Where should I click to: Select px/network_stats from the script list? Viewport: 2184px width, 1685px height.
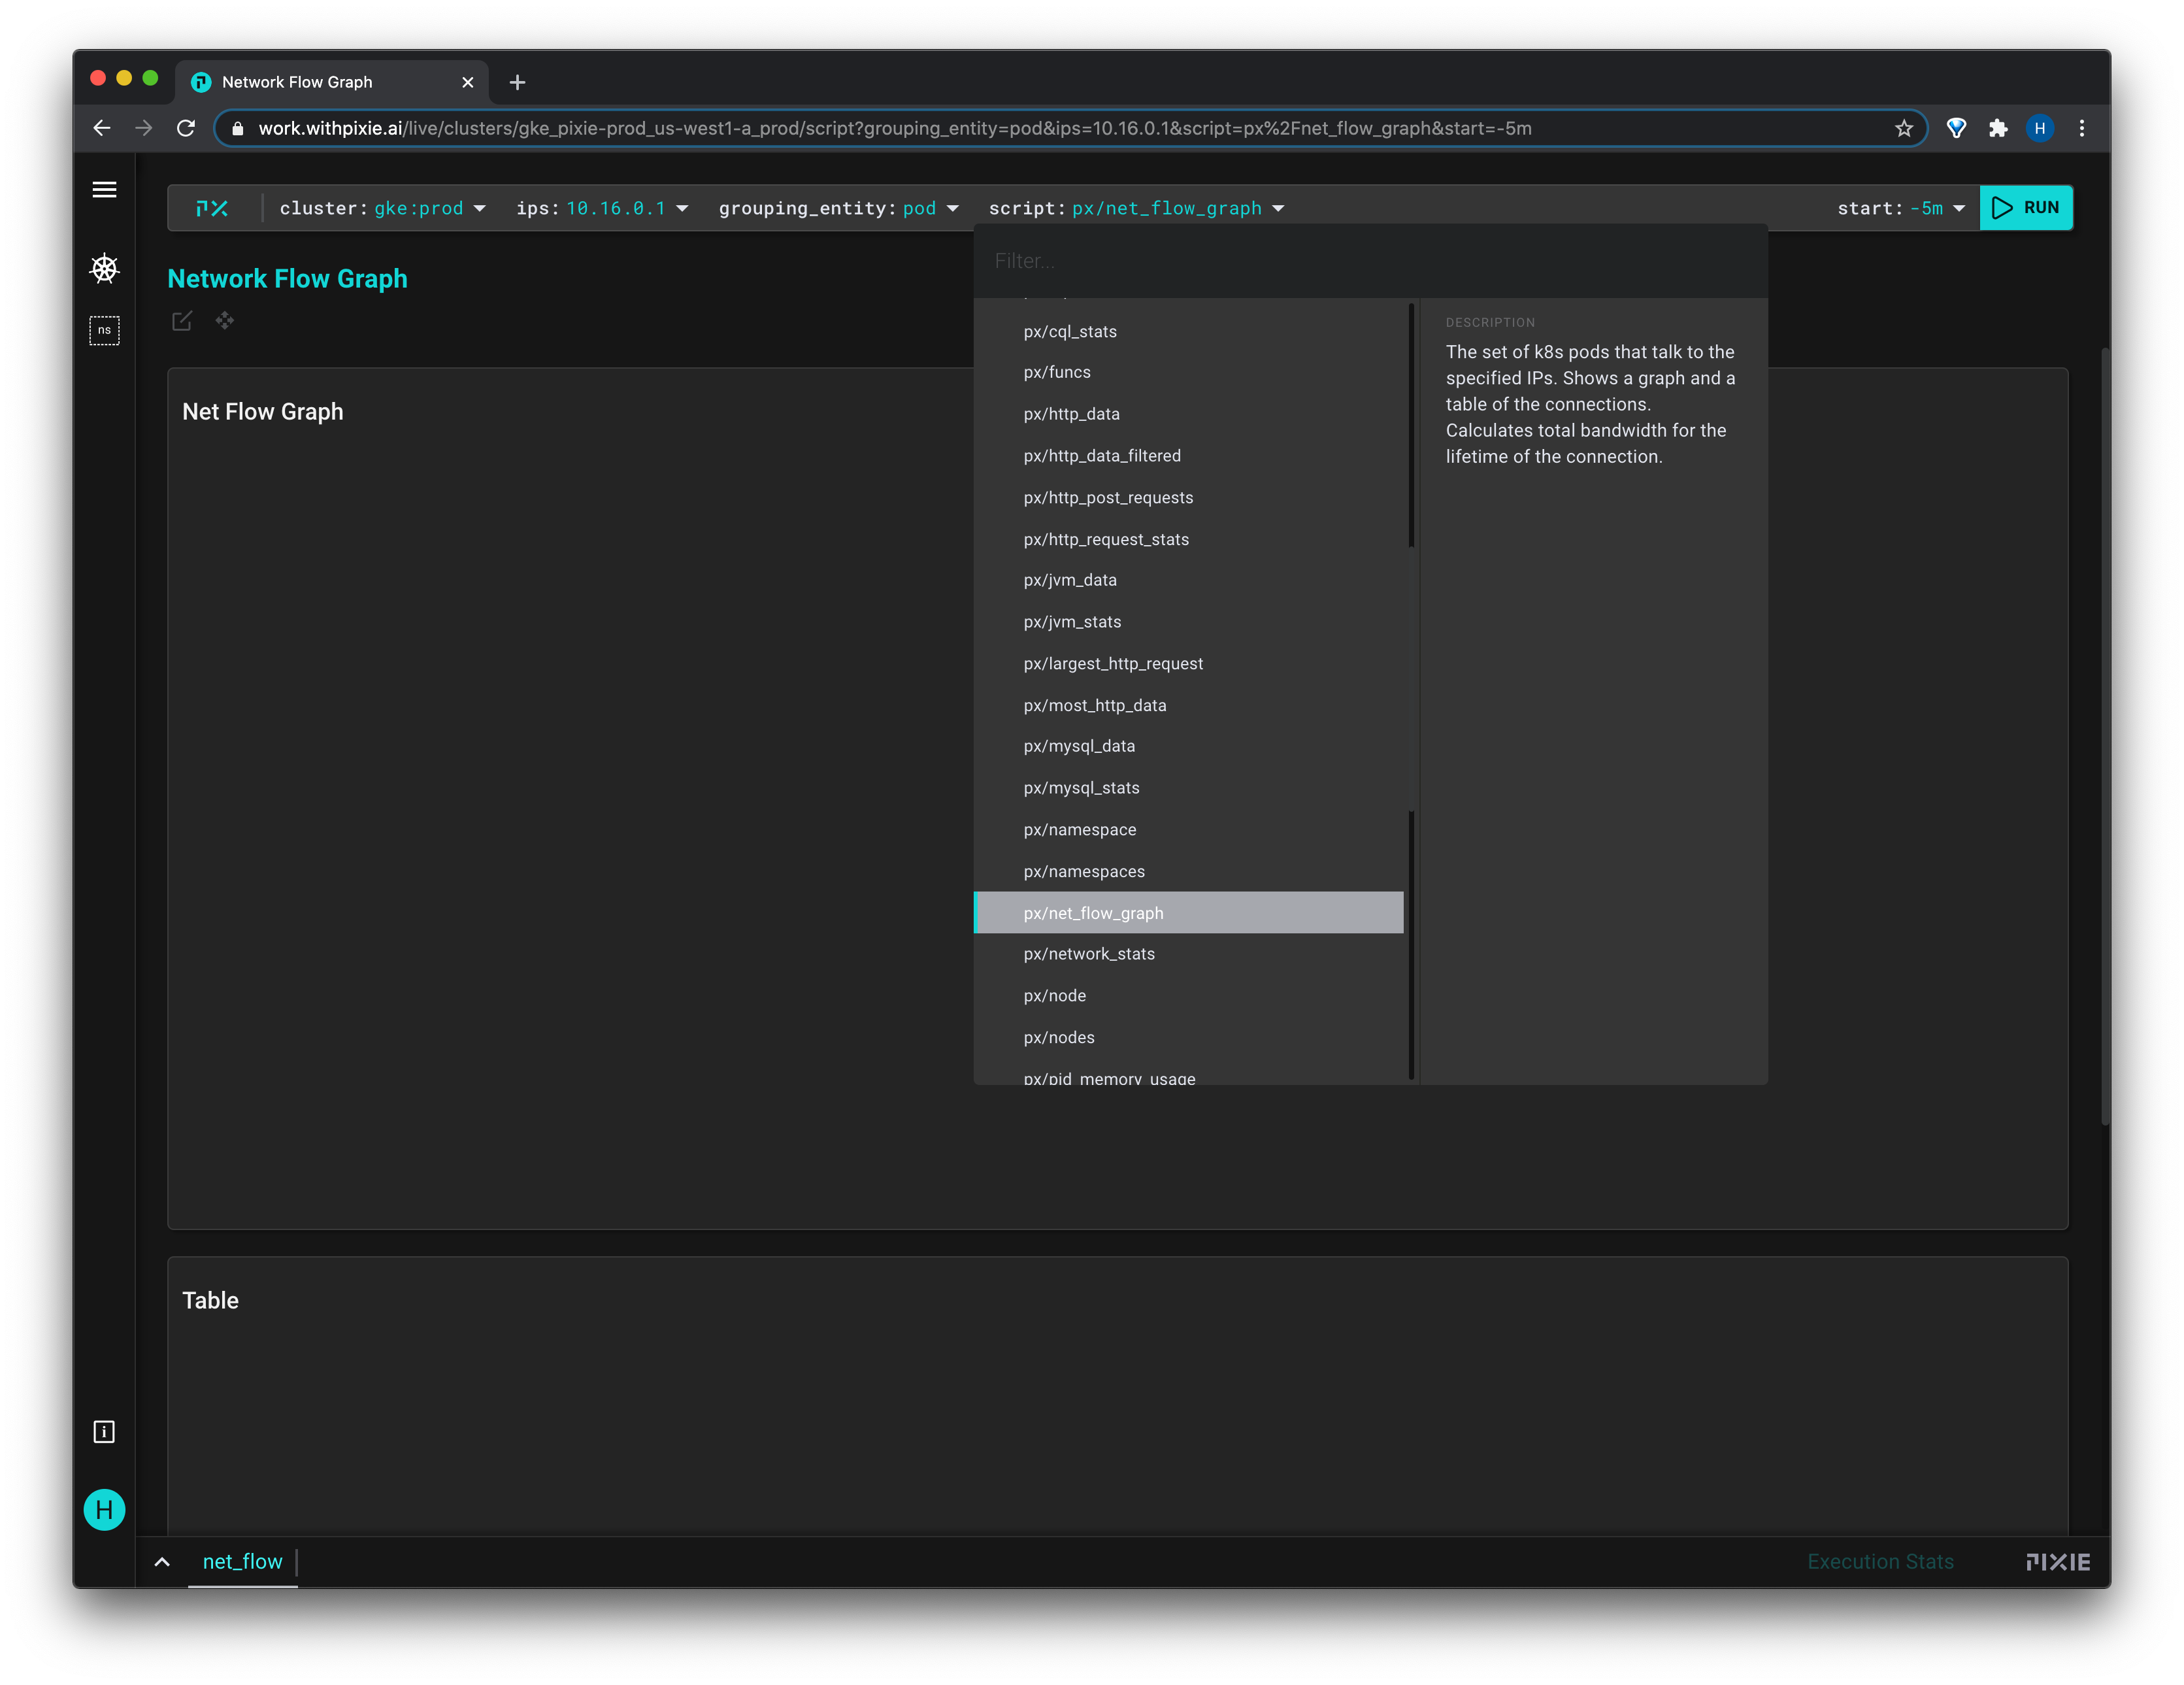click(1089, 954)
